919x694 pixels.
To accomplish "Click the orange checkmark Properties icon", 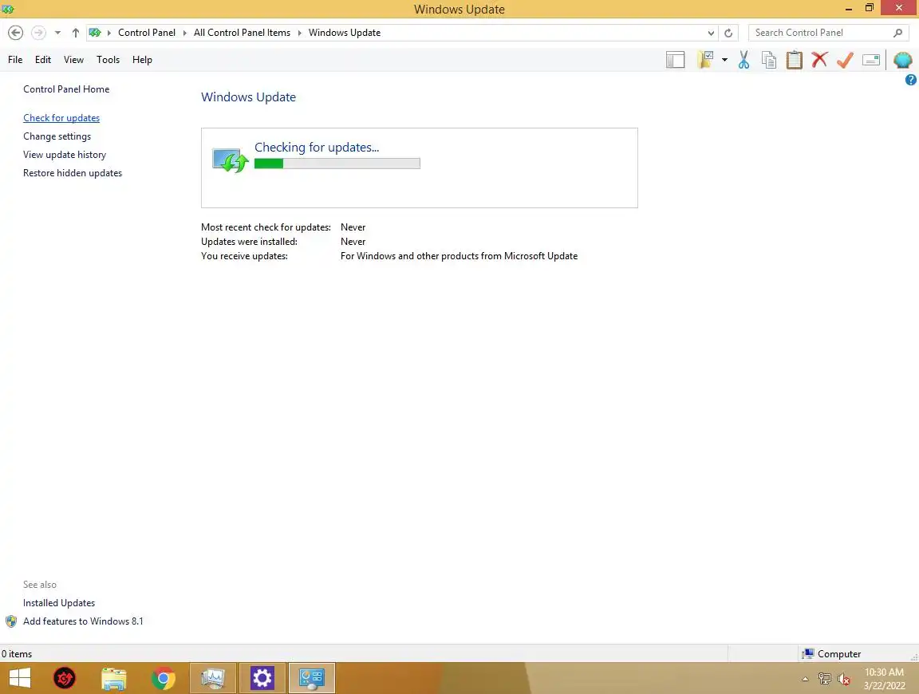I will [845, 60].
